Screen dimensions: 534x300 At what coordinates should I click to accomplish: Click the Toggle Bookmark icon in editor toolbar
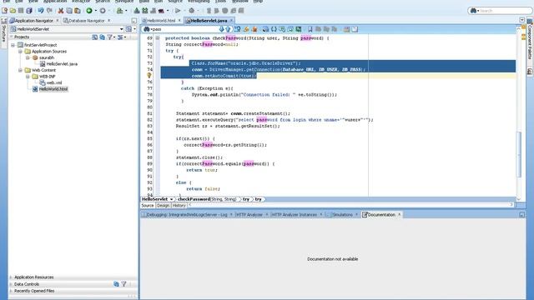(x=310, y=29)
